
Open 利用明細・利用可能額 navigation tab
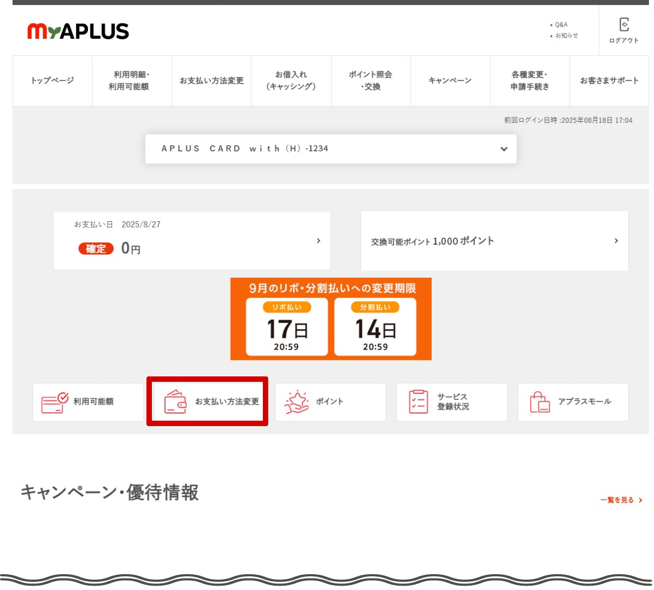click(132, 81)
